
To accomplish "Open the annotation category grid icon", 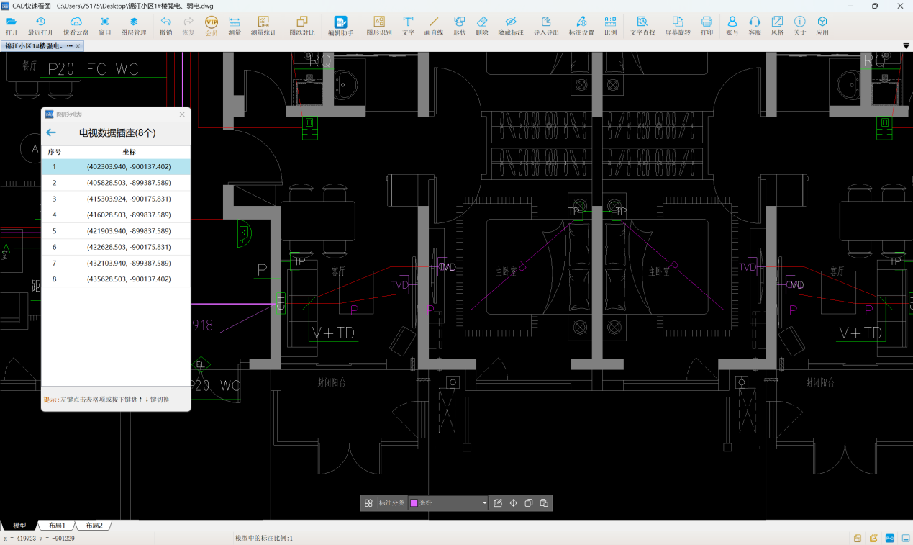I will pyautogui.click(x=368, y=503).
